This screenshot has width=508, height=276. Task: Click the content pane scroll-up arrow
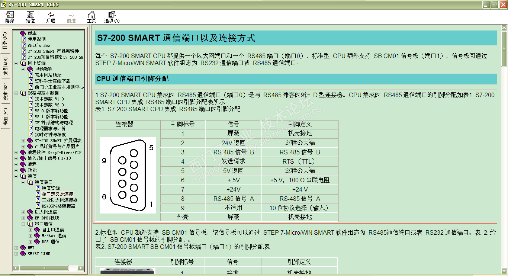[x=504, y=28]
